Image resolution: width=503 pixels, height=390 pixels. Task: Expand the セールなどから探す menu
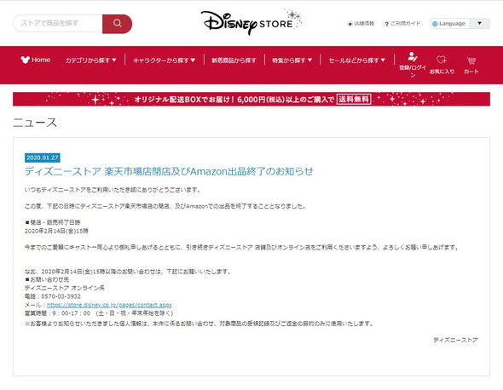(x=356, y=60)
